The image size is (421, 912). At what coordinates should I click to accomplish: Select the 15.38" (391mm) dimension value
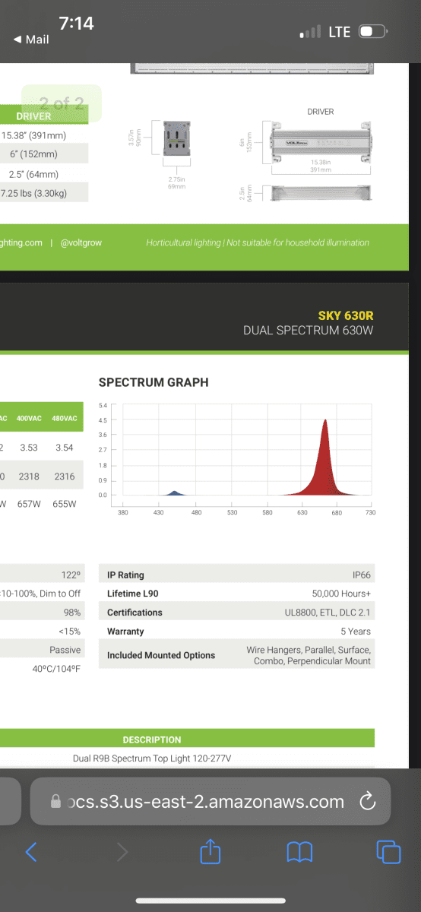point(34,136)
